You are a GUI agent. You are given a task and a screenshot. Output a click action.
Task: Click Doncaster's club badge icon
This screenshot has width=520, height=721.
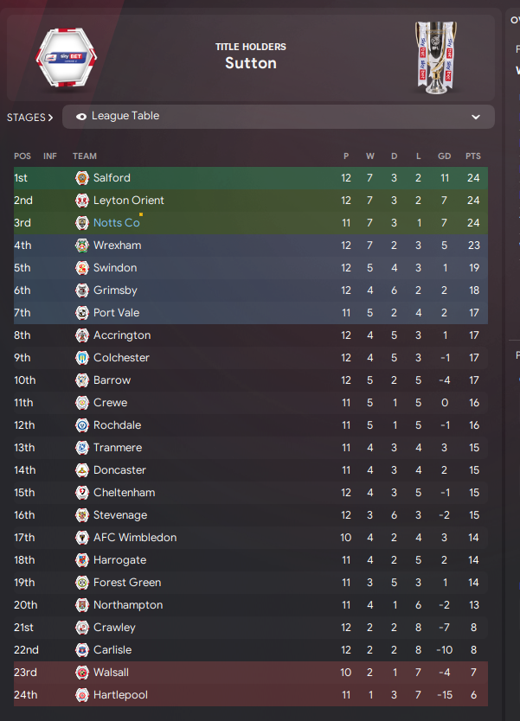82,470
